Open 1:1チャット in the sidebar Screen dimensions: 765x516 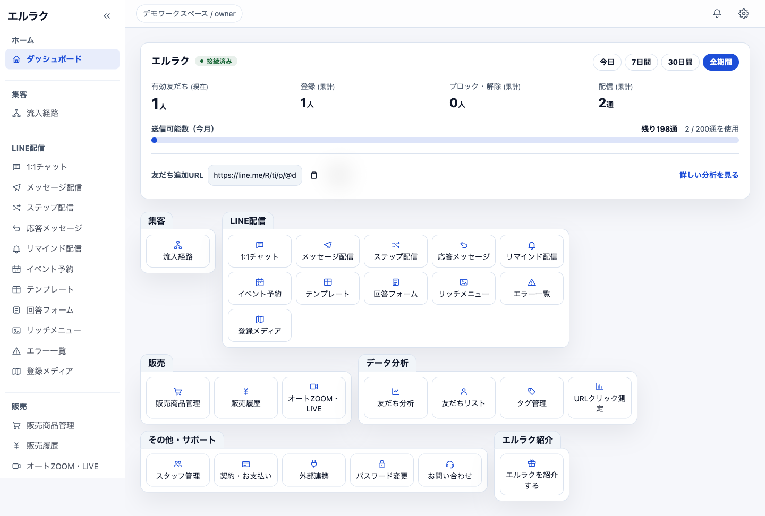click(x=62, y=167)
